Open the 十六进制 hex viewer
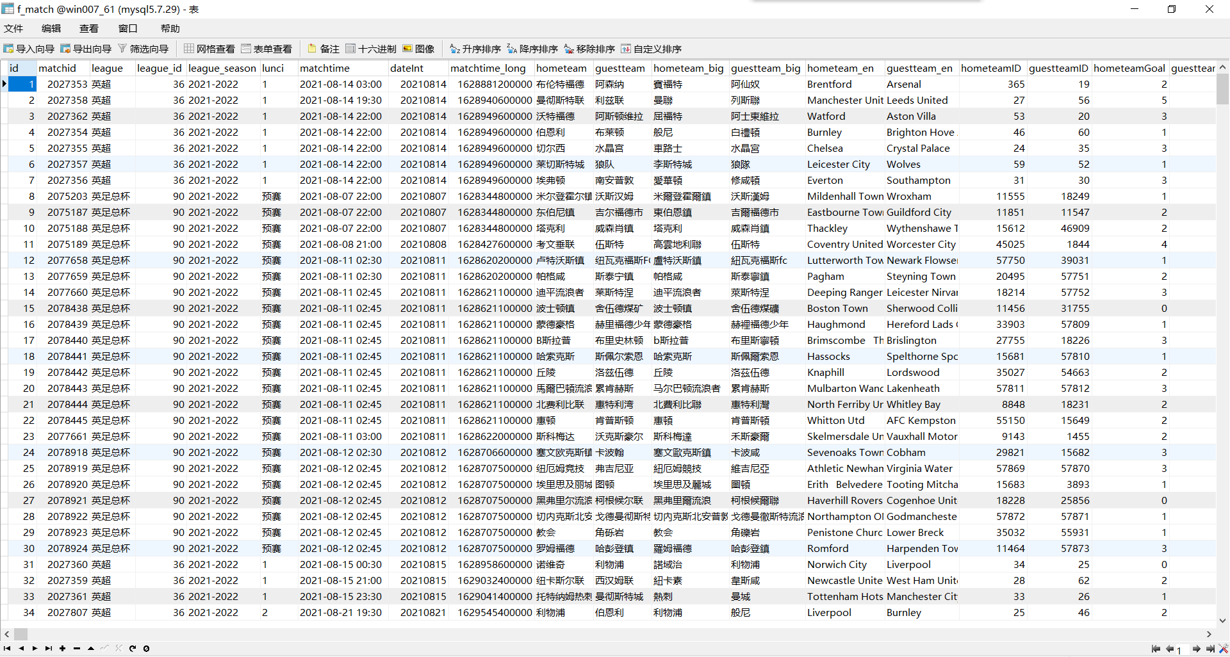Viewport: 1230px width, 657px height. click(371, 49)
